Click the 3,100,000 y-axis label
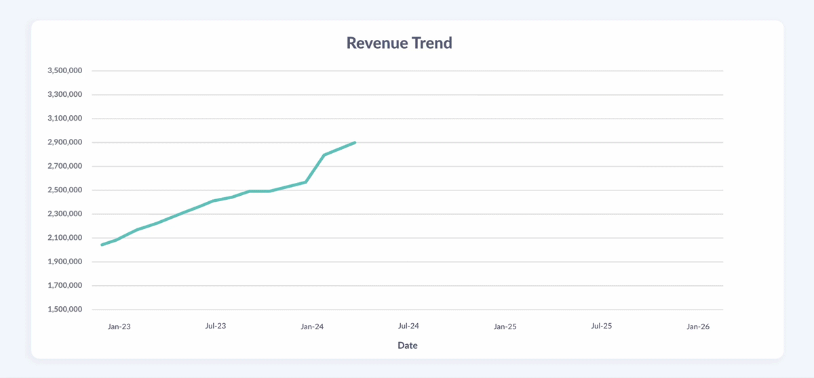 [65, 119]
